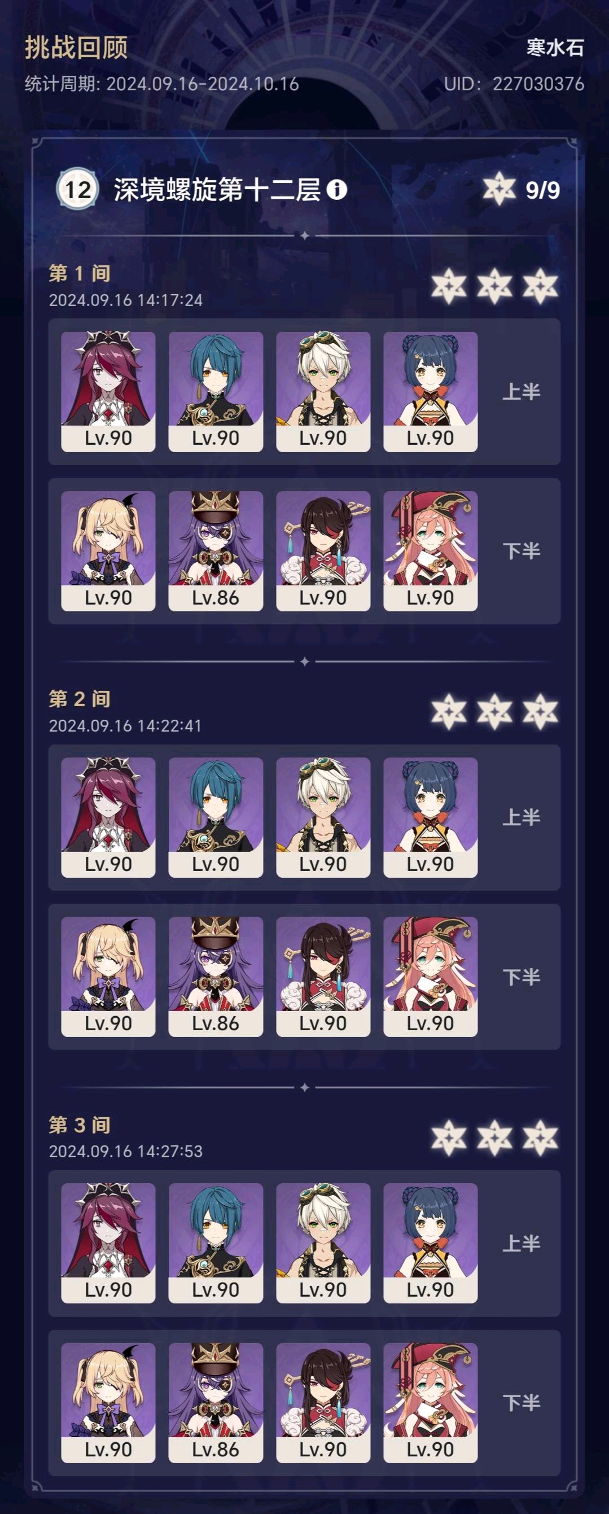Select Chevreuse Lv.86 portrait in chamber 3

click(x=216, y=1403)
